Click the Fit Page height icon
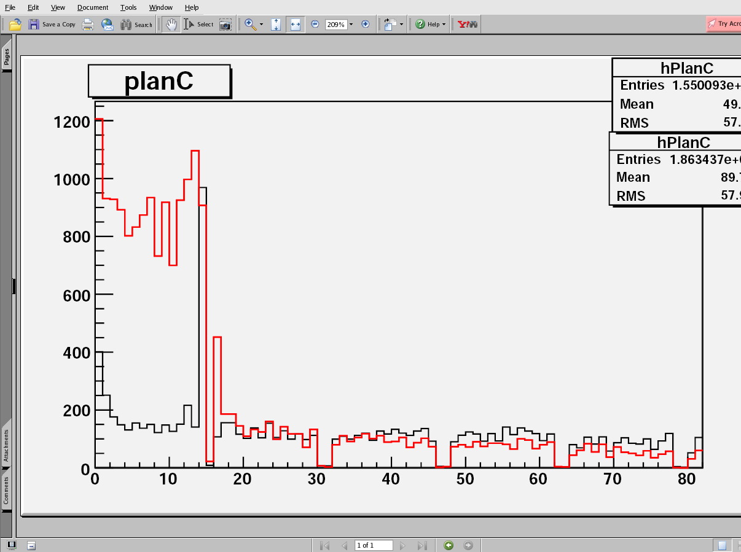The width and height of the screenshot is (741, 552). pyautogui.click(x=276, y=25)
